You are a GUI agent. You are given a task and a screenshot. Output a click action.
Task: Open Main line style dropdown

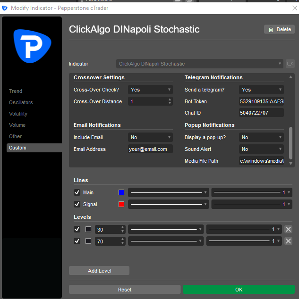coord(168,192)
